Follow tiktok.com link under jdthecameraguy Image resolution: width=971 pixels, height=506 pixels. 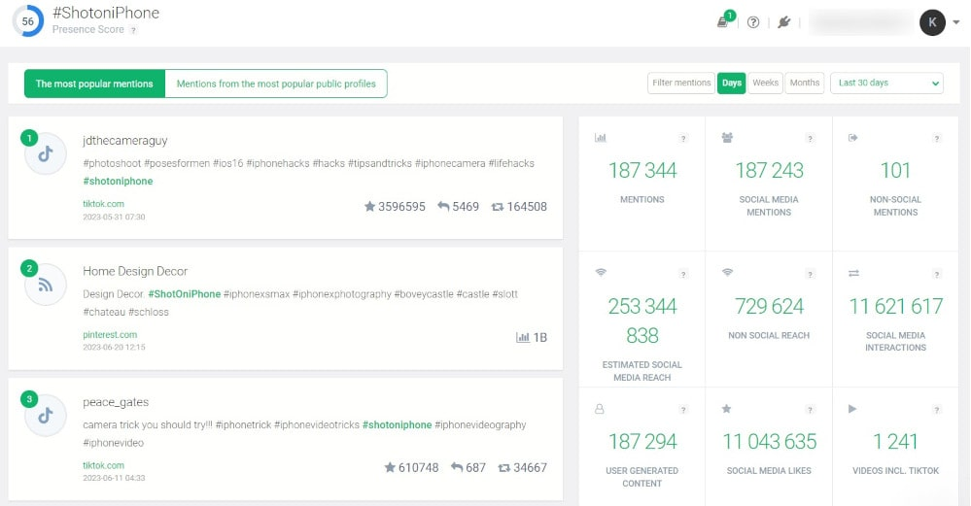103,204
